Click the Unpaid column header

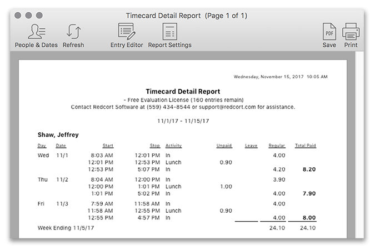point(224,146)
